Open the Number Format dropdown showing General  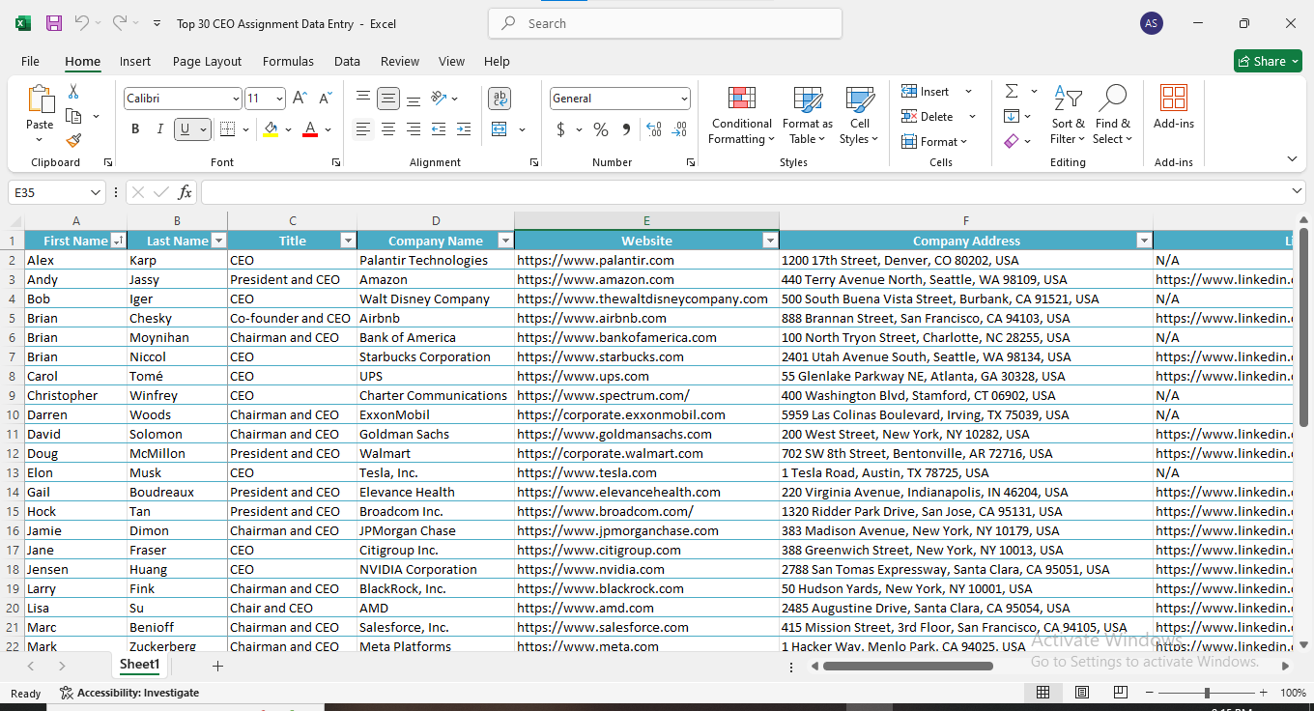tap(684, 99)
